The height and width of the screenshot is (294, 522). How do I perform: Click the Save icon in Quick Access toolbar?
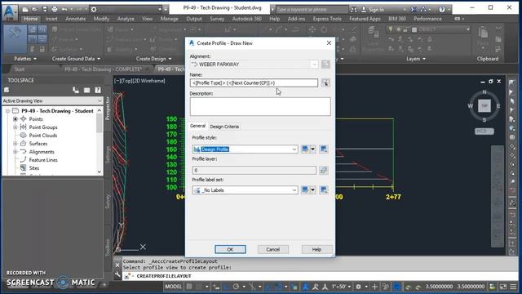pos(45,9)
